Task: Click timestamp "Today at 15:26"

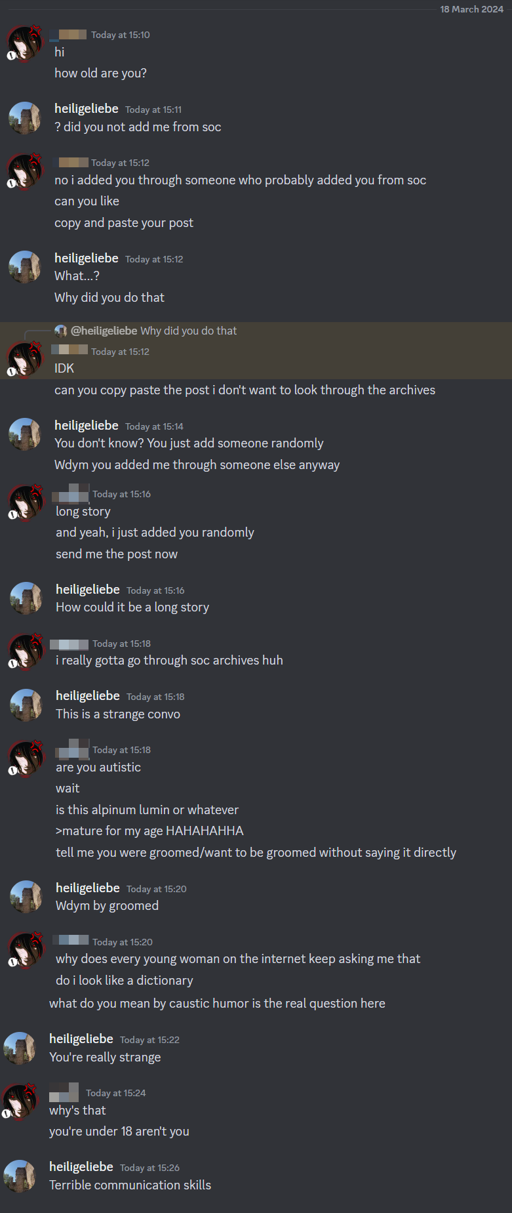Action: 149,1168
